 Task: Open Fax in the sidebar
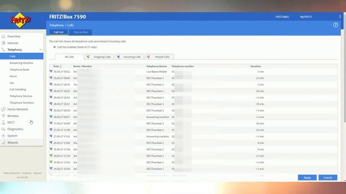[12, 83]
